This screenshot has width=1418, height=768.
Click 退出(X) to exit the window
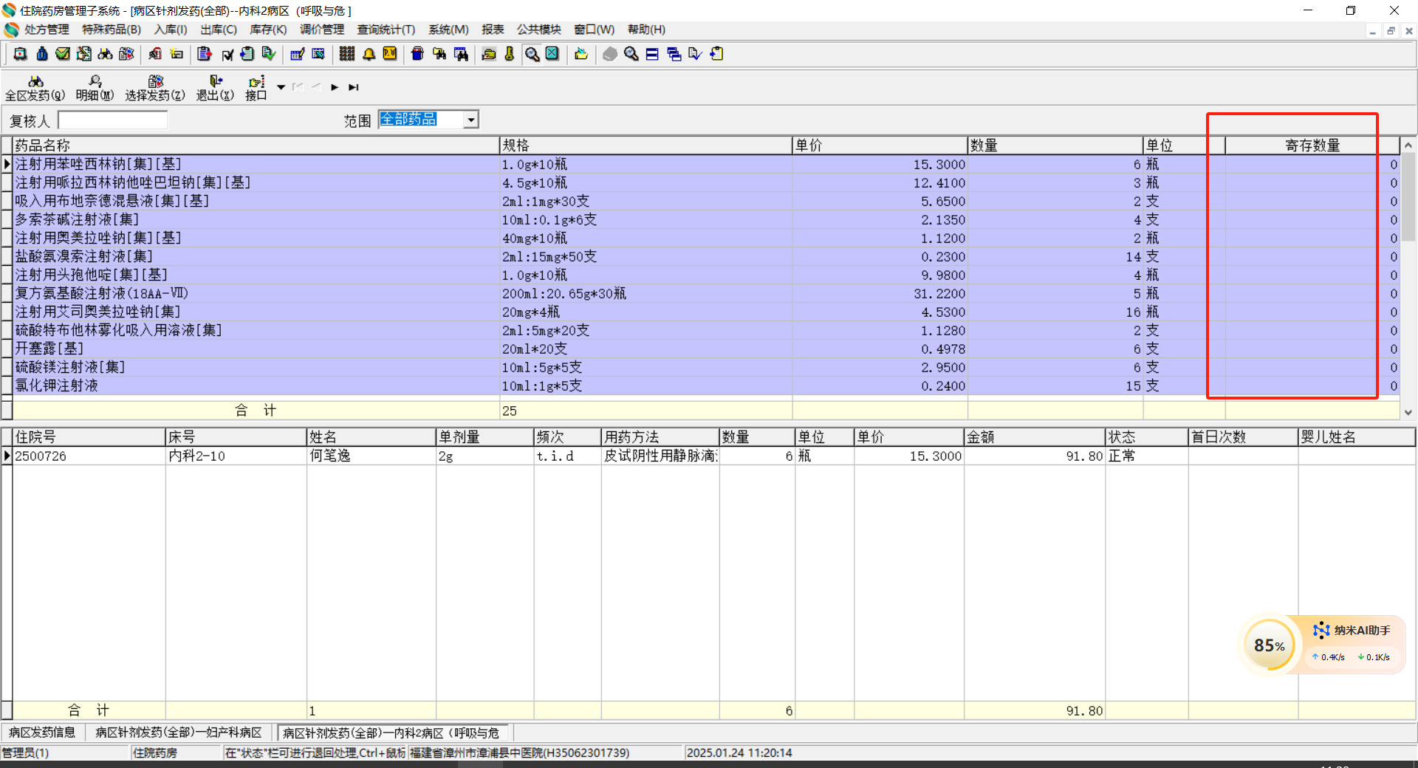coord(215,88)
